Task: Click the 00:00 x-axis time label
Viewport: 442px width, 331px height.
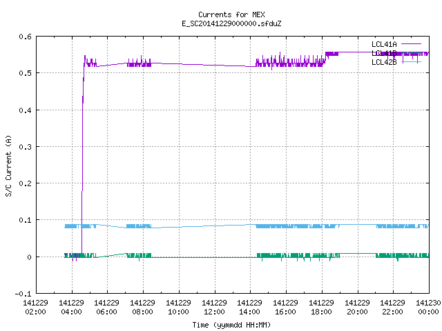Action: point(428,312)
